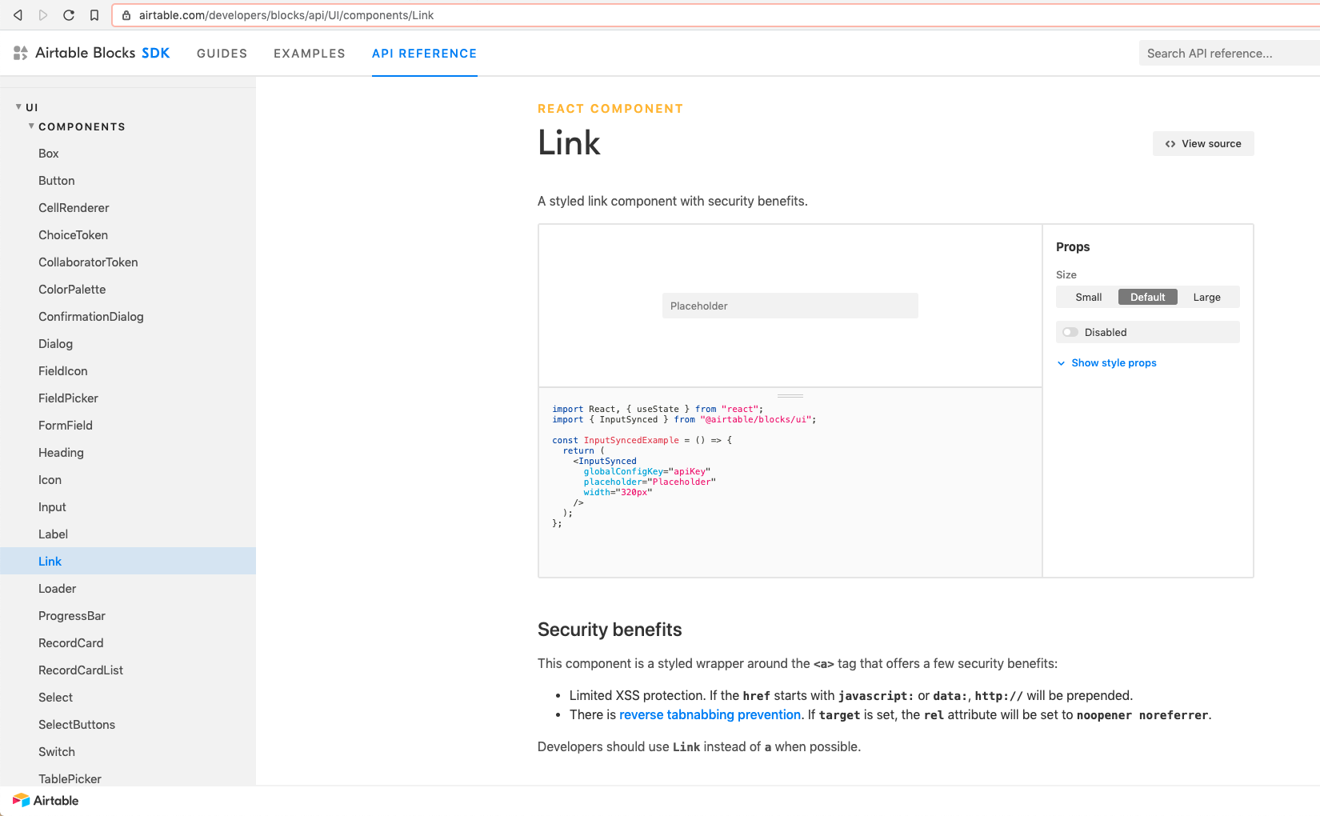Open TablePicker in the sidebar

pyautogui.click(x=70, y=779)
